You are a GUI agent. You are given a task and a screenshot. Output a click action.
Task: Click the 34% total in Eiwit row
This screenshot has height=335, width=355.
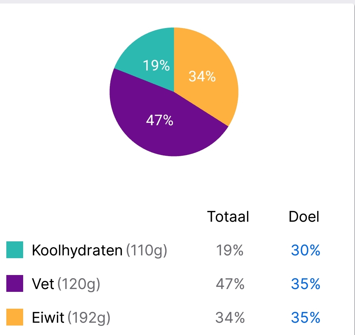(x=230, y=317)
